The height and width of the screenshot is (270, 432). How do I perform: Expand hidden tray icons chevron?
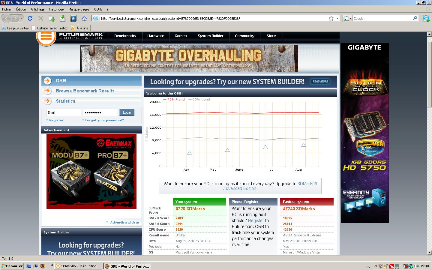tap(375, 266)
